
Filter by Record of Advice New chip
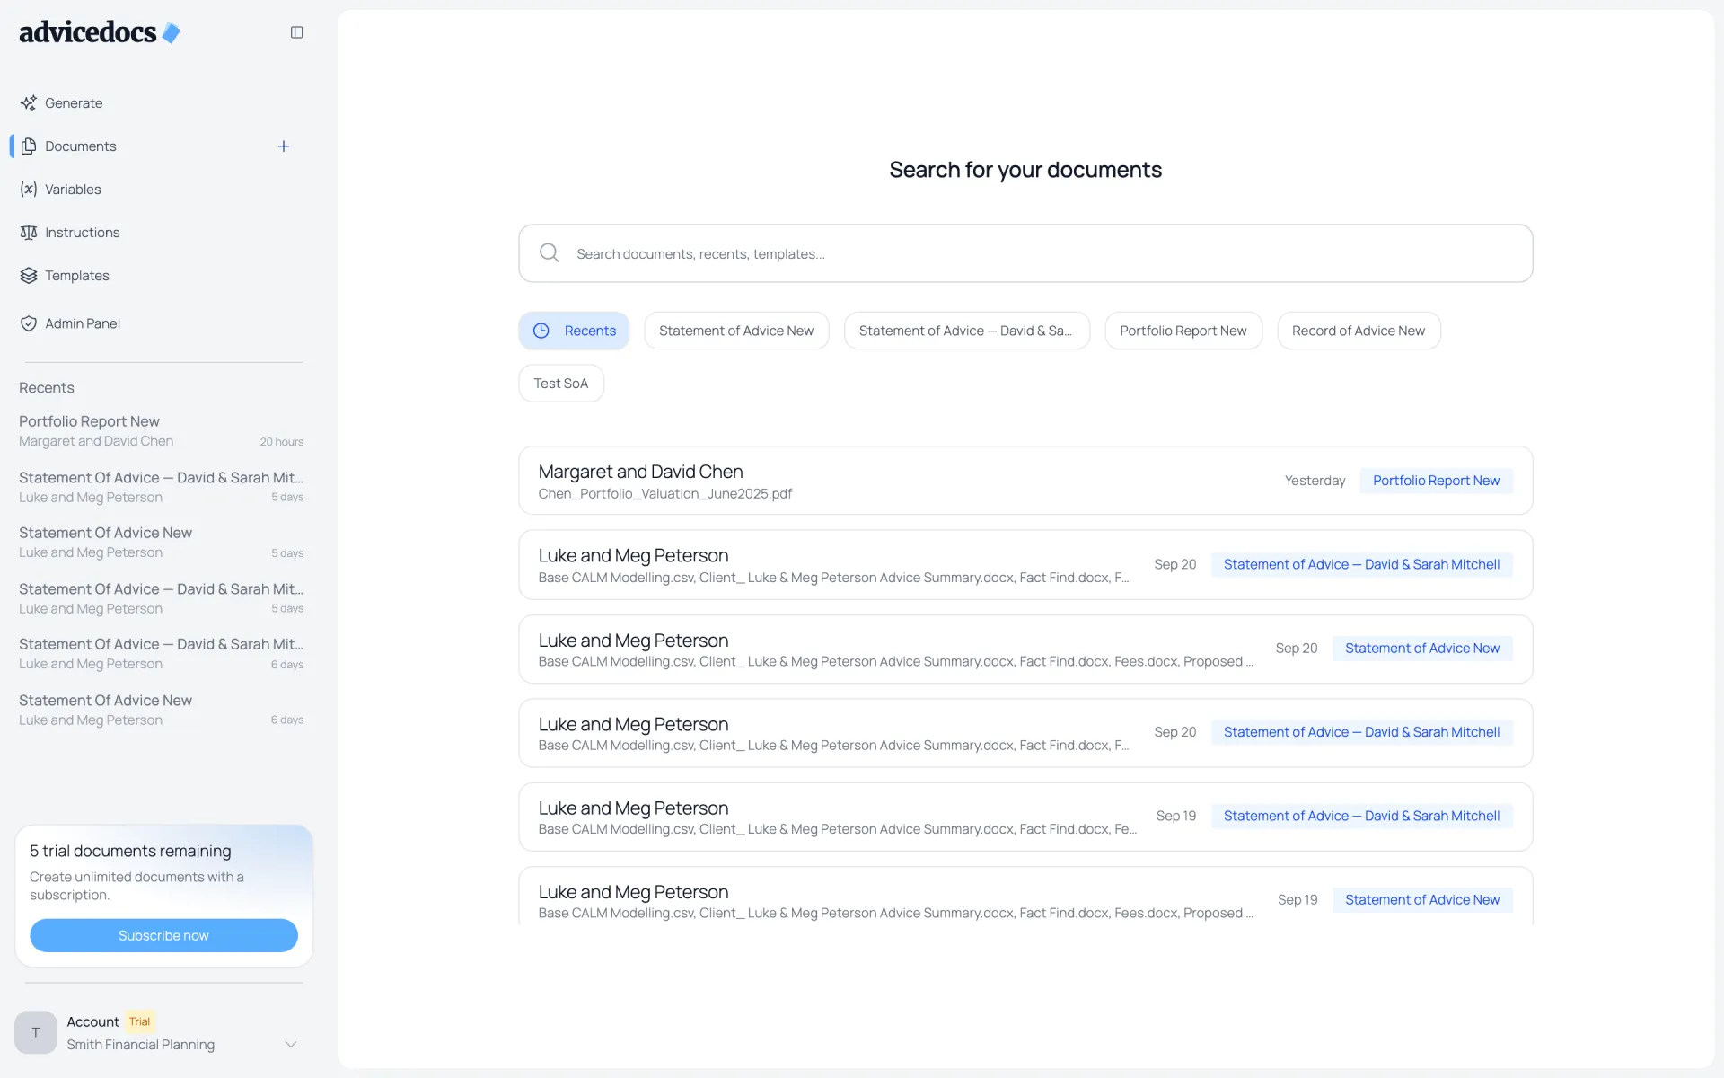pos(1359,331)
